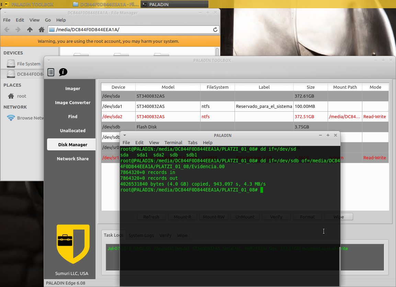The width and height of the screenshot is (396, 287).
Task: Select the /dev/sda device row
Action: (x=245, y=96)
